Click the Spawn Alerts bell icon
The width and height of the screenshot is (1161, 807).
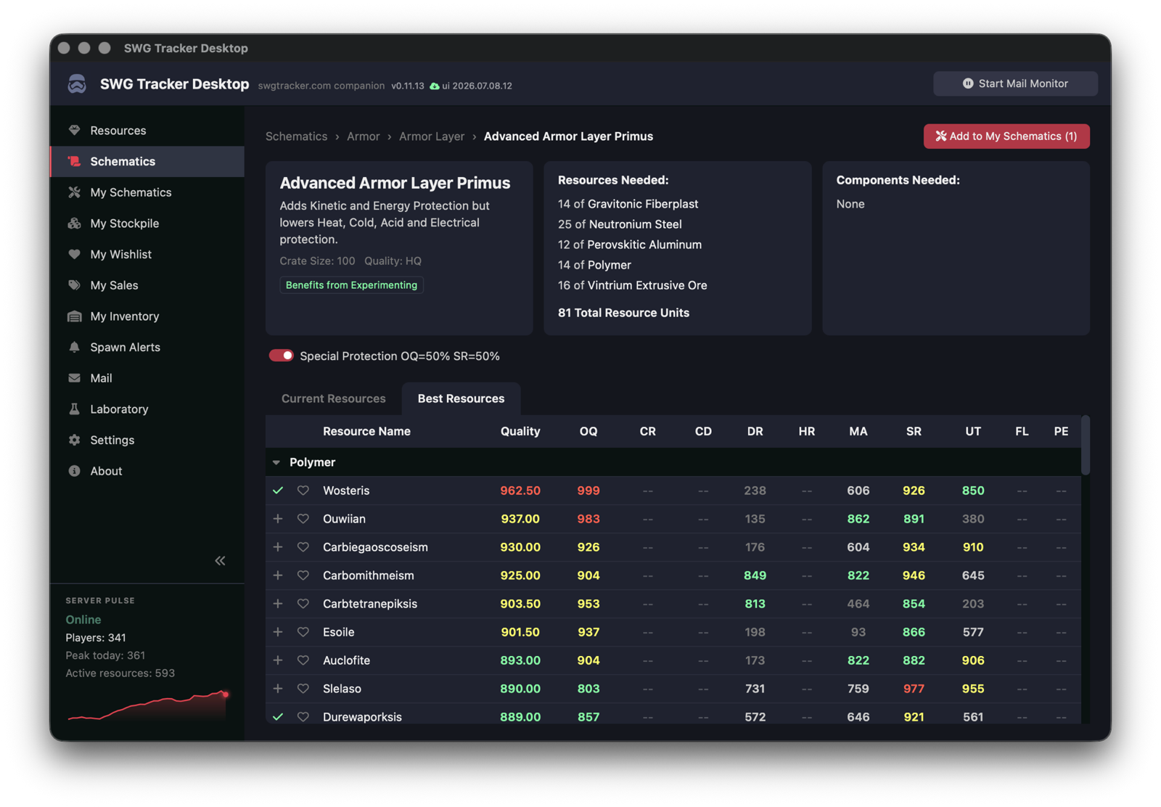74,347
